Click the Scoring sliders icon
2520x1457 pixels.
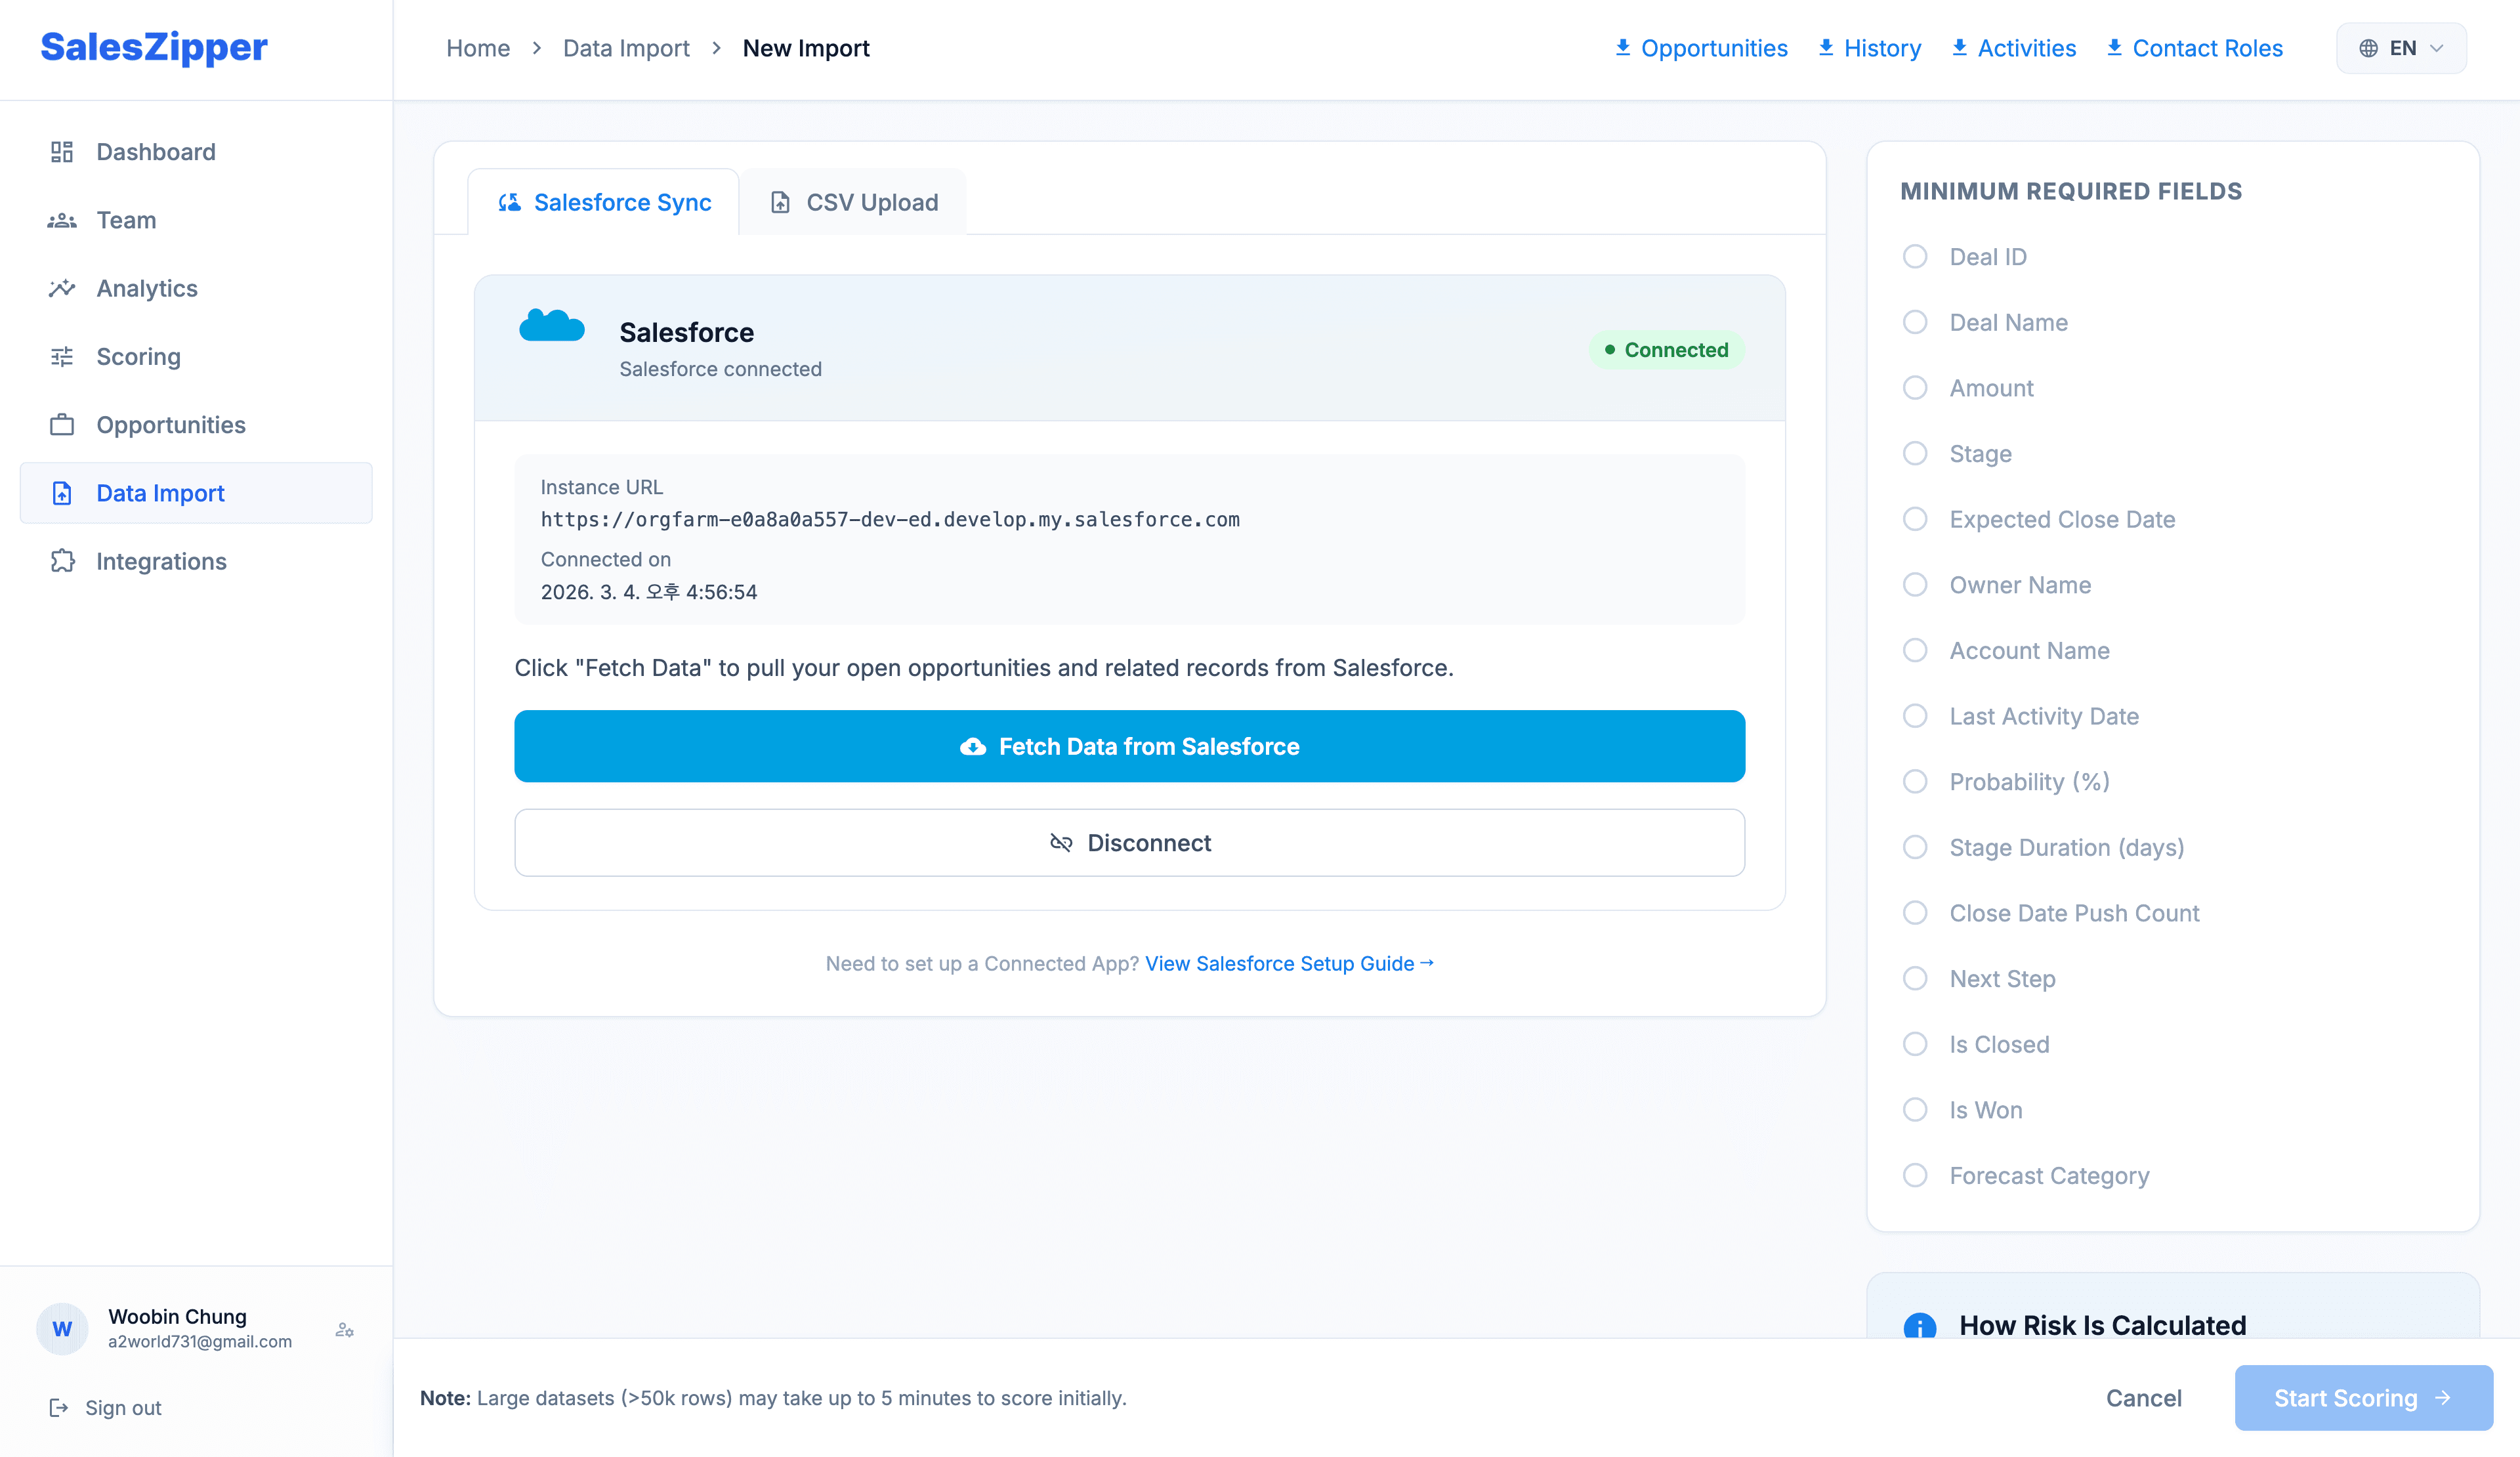tap(62, 356)
